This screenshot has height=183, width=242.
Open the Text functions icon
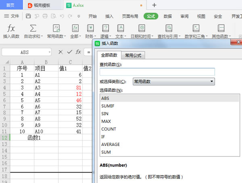[x=120, y=28]
